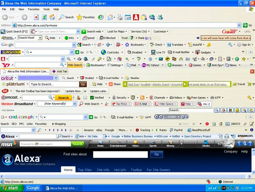This screenshot has width=255, height=192.
Task: Click the Comcast orange Search button
Action: click(63, 98)
